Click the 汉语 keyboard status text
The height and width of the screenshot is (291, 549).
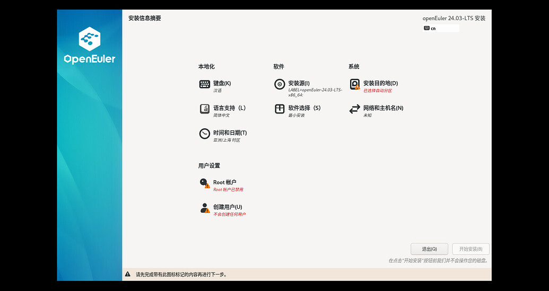[x=217, y=91]
